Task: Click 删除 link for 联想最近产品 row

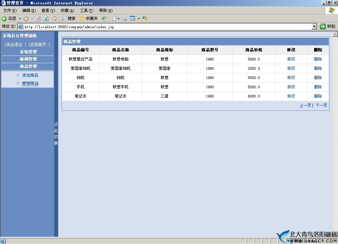Action: pos(318,59)
